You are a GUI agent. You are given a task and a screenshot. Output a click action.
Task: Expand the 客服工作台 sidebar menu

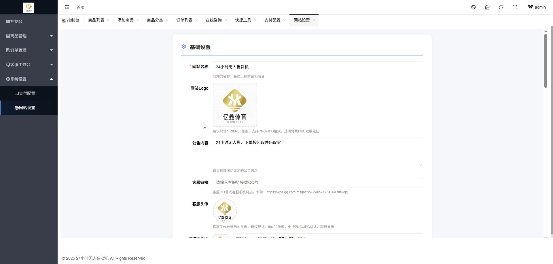(x=29, y=65)
